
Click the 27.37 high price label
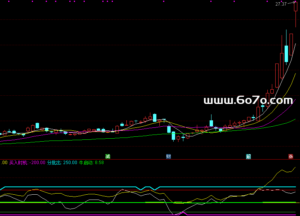click(281, 4)
